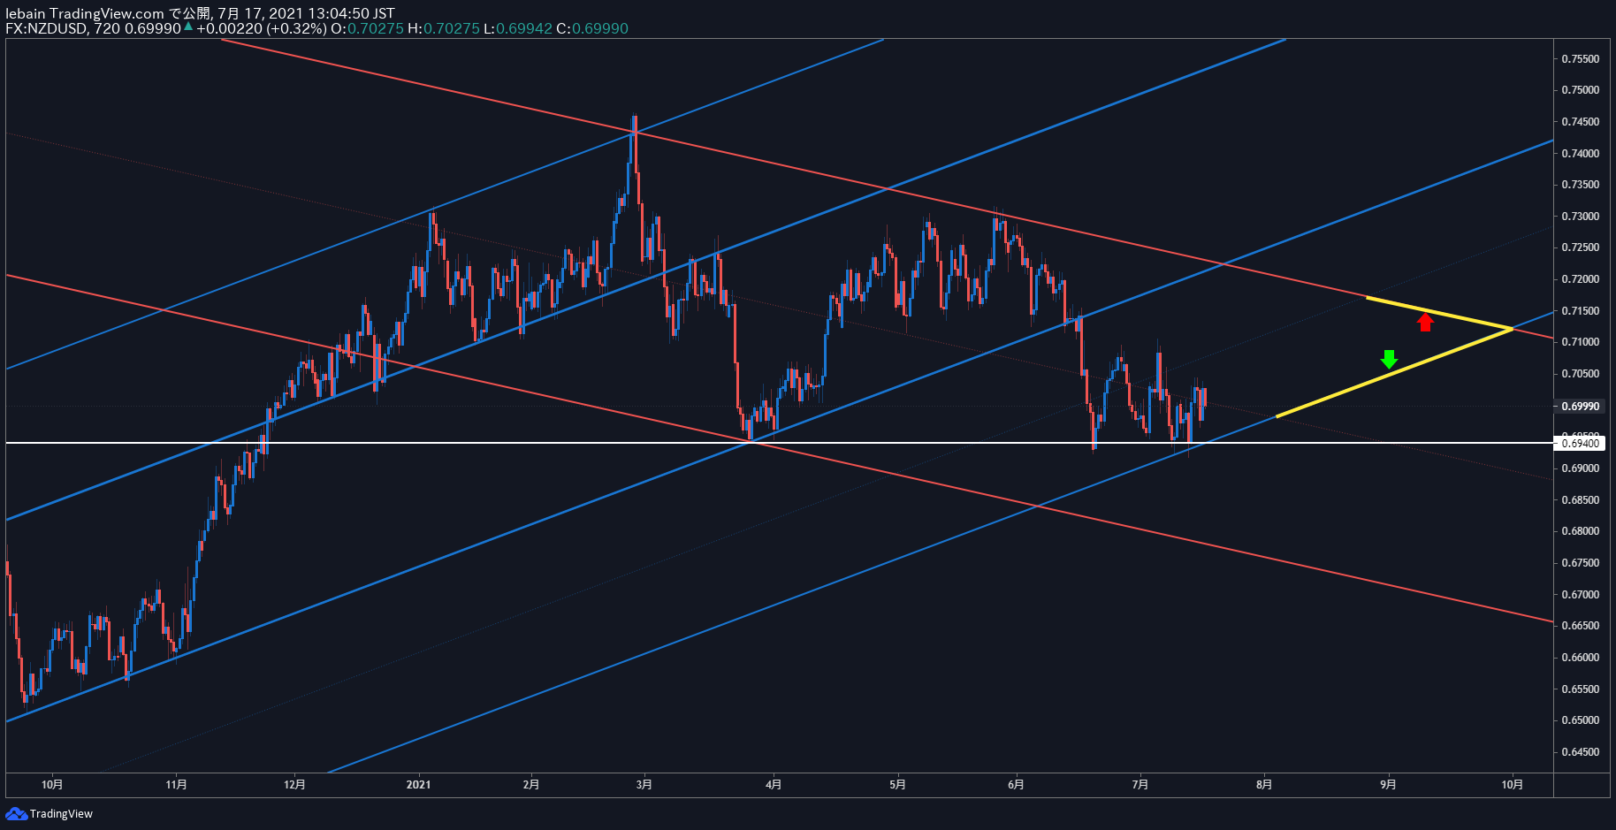Screen dimensions: 1616x830
Task: Click the open value O:0.70275
Action: click(x=367, y=28)
